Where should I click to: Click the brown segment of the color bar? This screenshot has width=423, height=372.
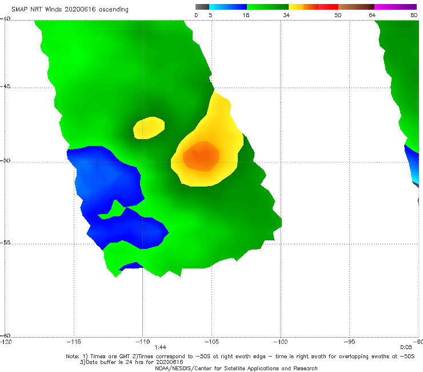pos(356,7)
